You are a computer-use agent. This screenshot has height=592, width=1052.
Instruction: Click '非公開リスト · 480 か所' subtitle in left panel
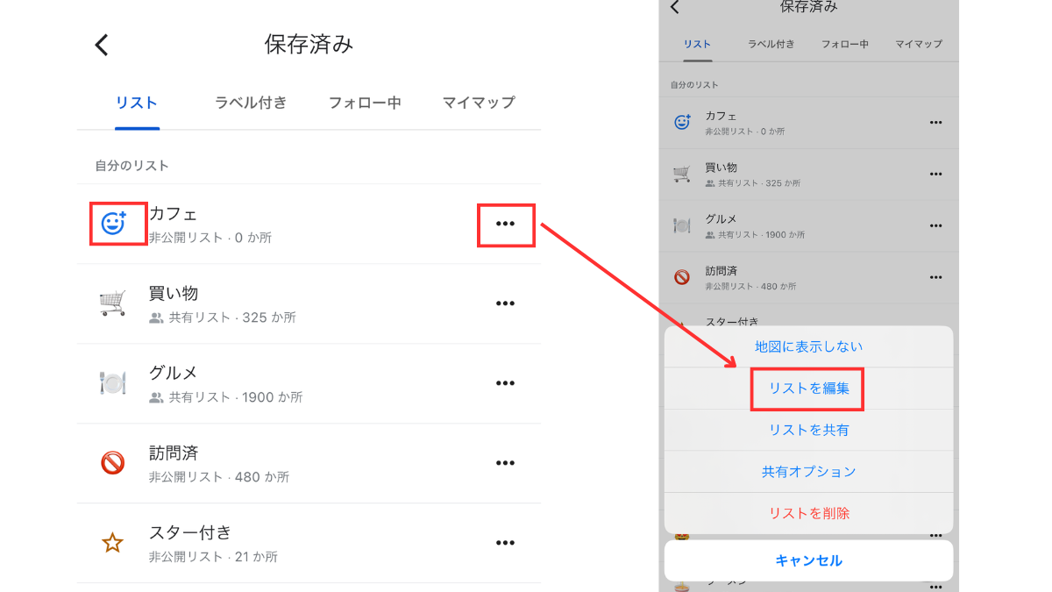point(219,477)
